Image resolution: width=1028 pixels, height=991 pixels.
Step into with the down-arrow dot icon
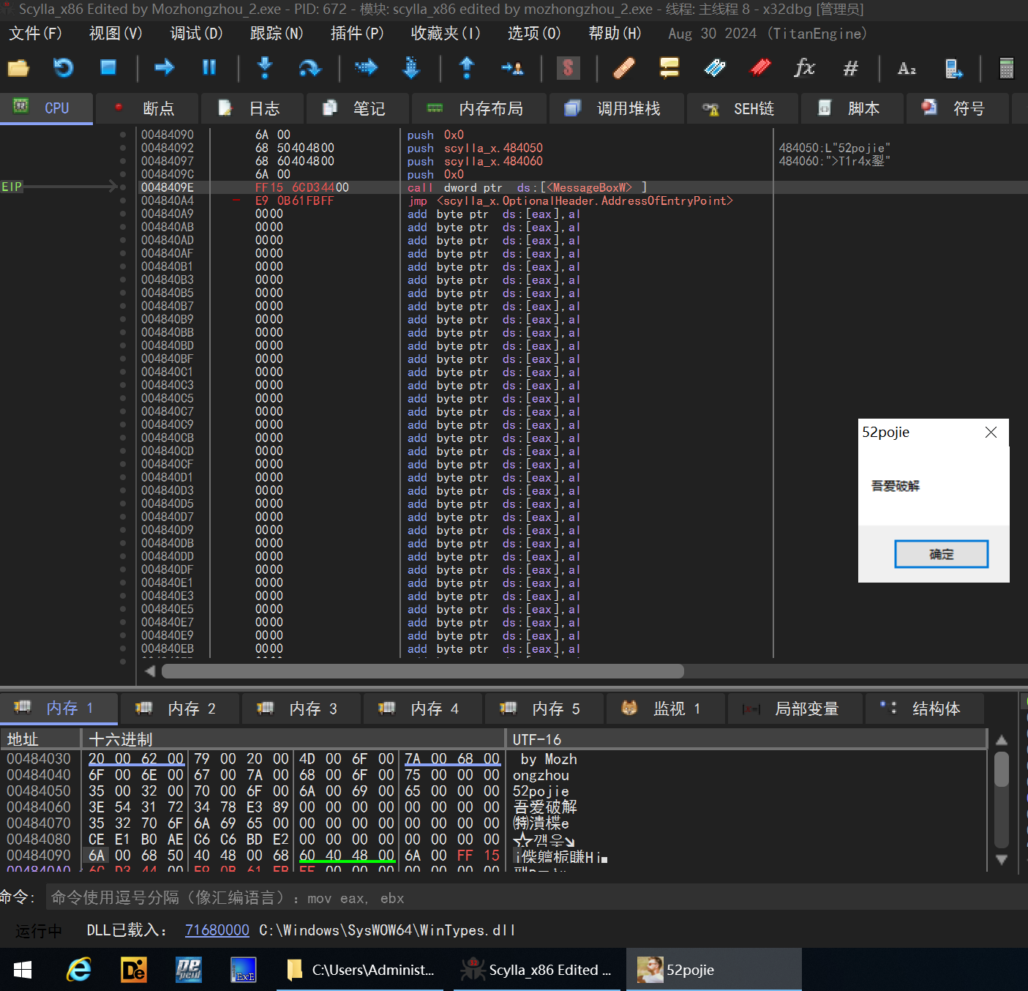coord(265,68)
